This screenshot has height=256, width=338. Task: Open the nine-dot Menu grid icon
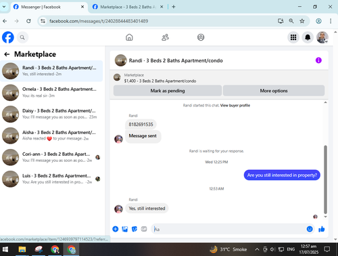pos(293,37)
